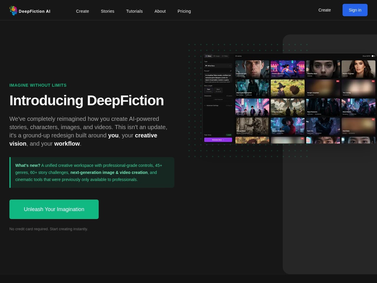Open the Chrome and Chaos story thumbnail
Image resolution: width=377 pixels, height=283 pixels.
point(288,69)
